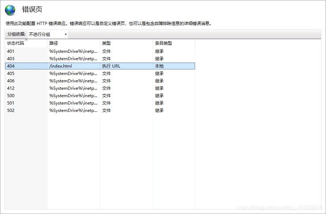Sort by the 路径 column header
Image resolution: width=326 pixels, height=214 pixels.
[x=74, y=43]
